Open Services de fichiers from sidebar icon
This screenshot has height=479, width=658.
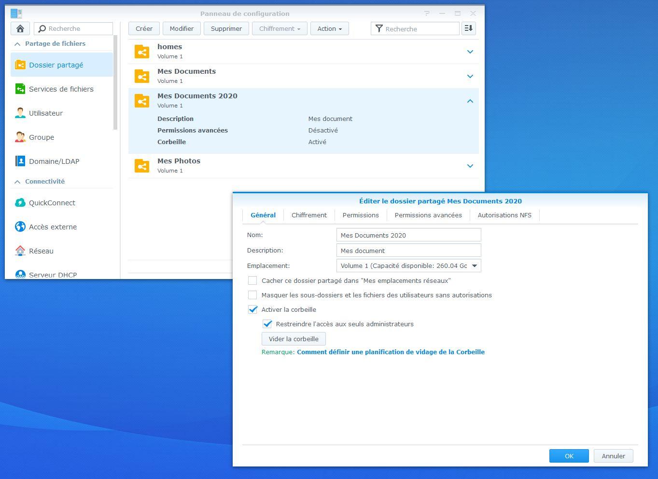coord(20,89)
